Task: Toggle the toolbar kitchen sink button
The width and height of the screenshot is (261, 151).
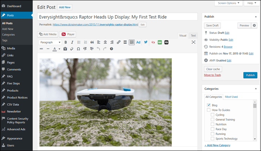Action: 132,42
